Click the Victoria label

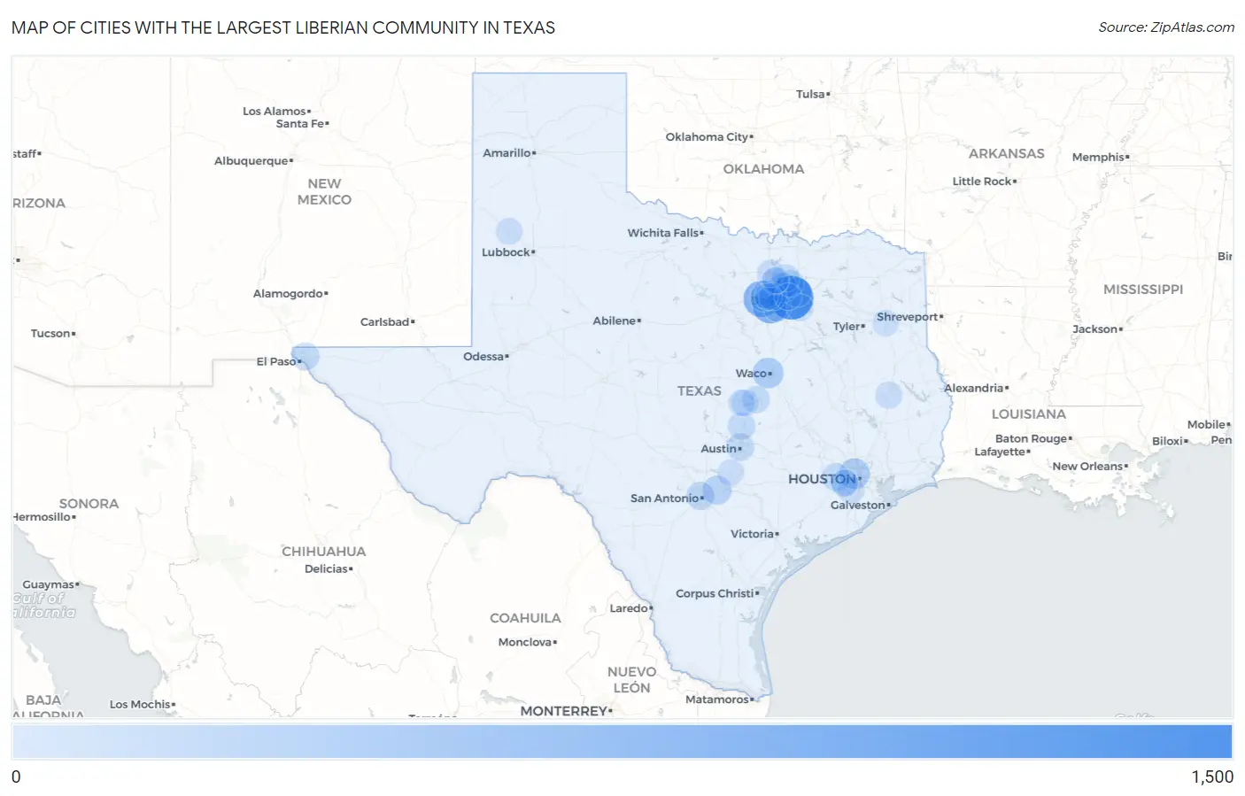753,534
